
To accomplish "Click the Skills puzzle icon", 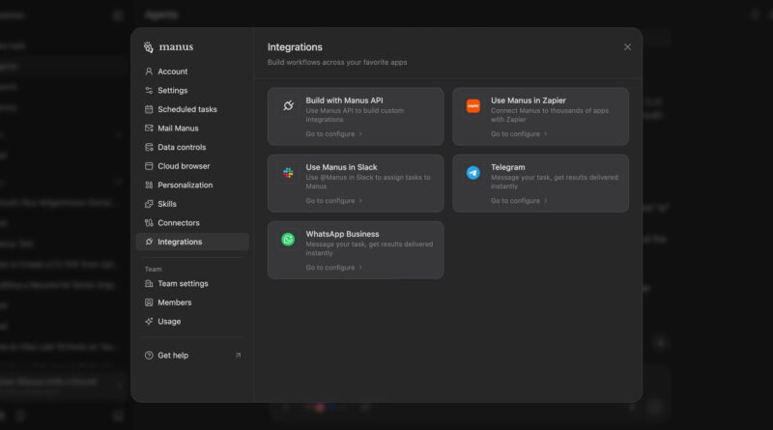I will click(x=149, y=204).
